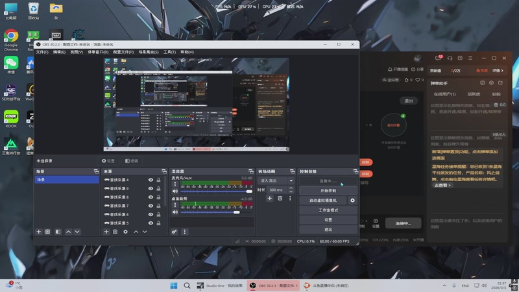519x292 pixels.
Task: Open transition properties three-dot menu
Action: [290, 199]
